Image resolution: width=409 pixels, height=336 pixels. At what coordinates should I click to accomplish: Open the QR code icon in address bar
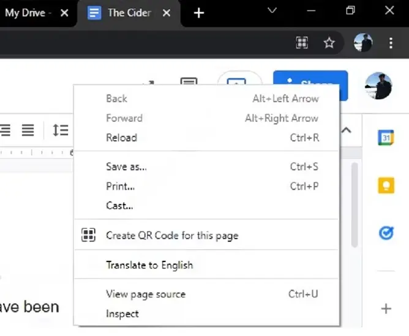tap(302, 42)
